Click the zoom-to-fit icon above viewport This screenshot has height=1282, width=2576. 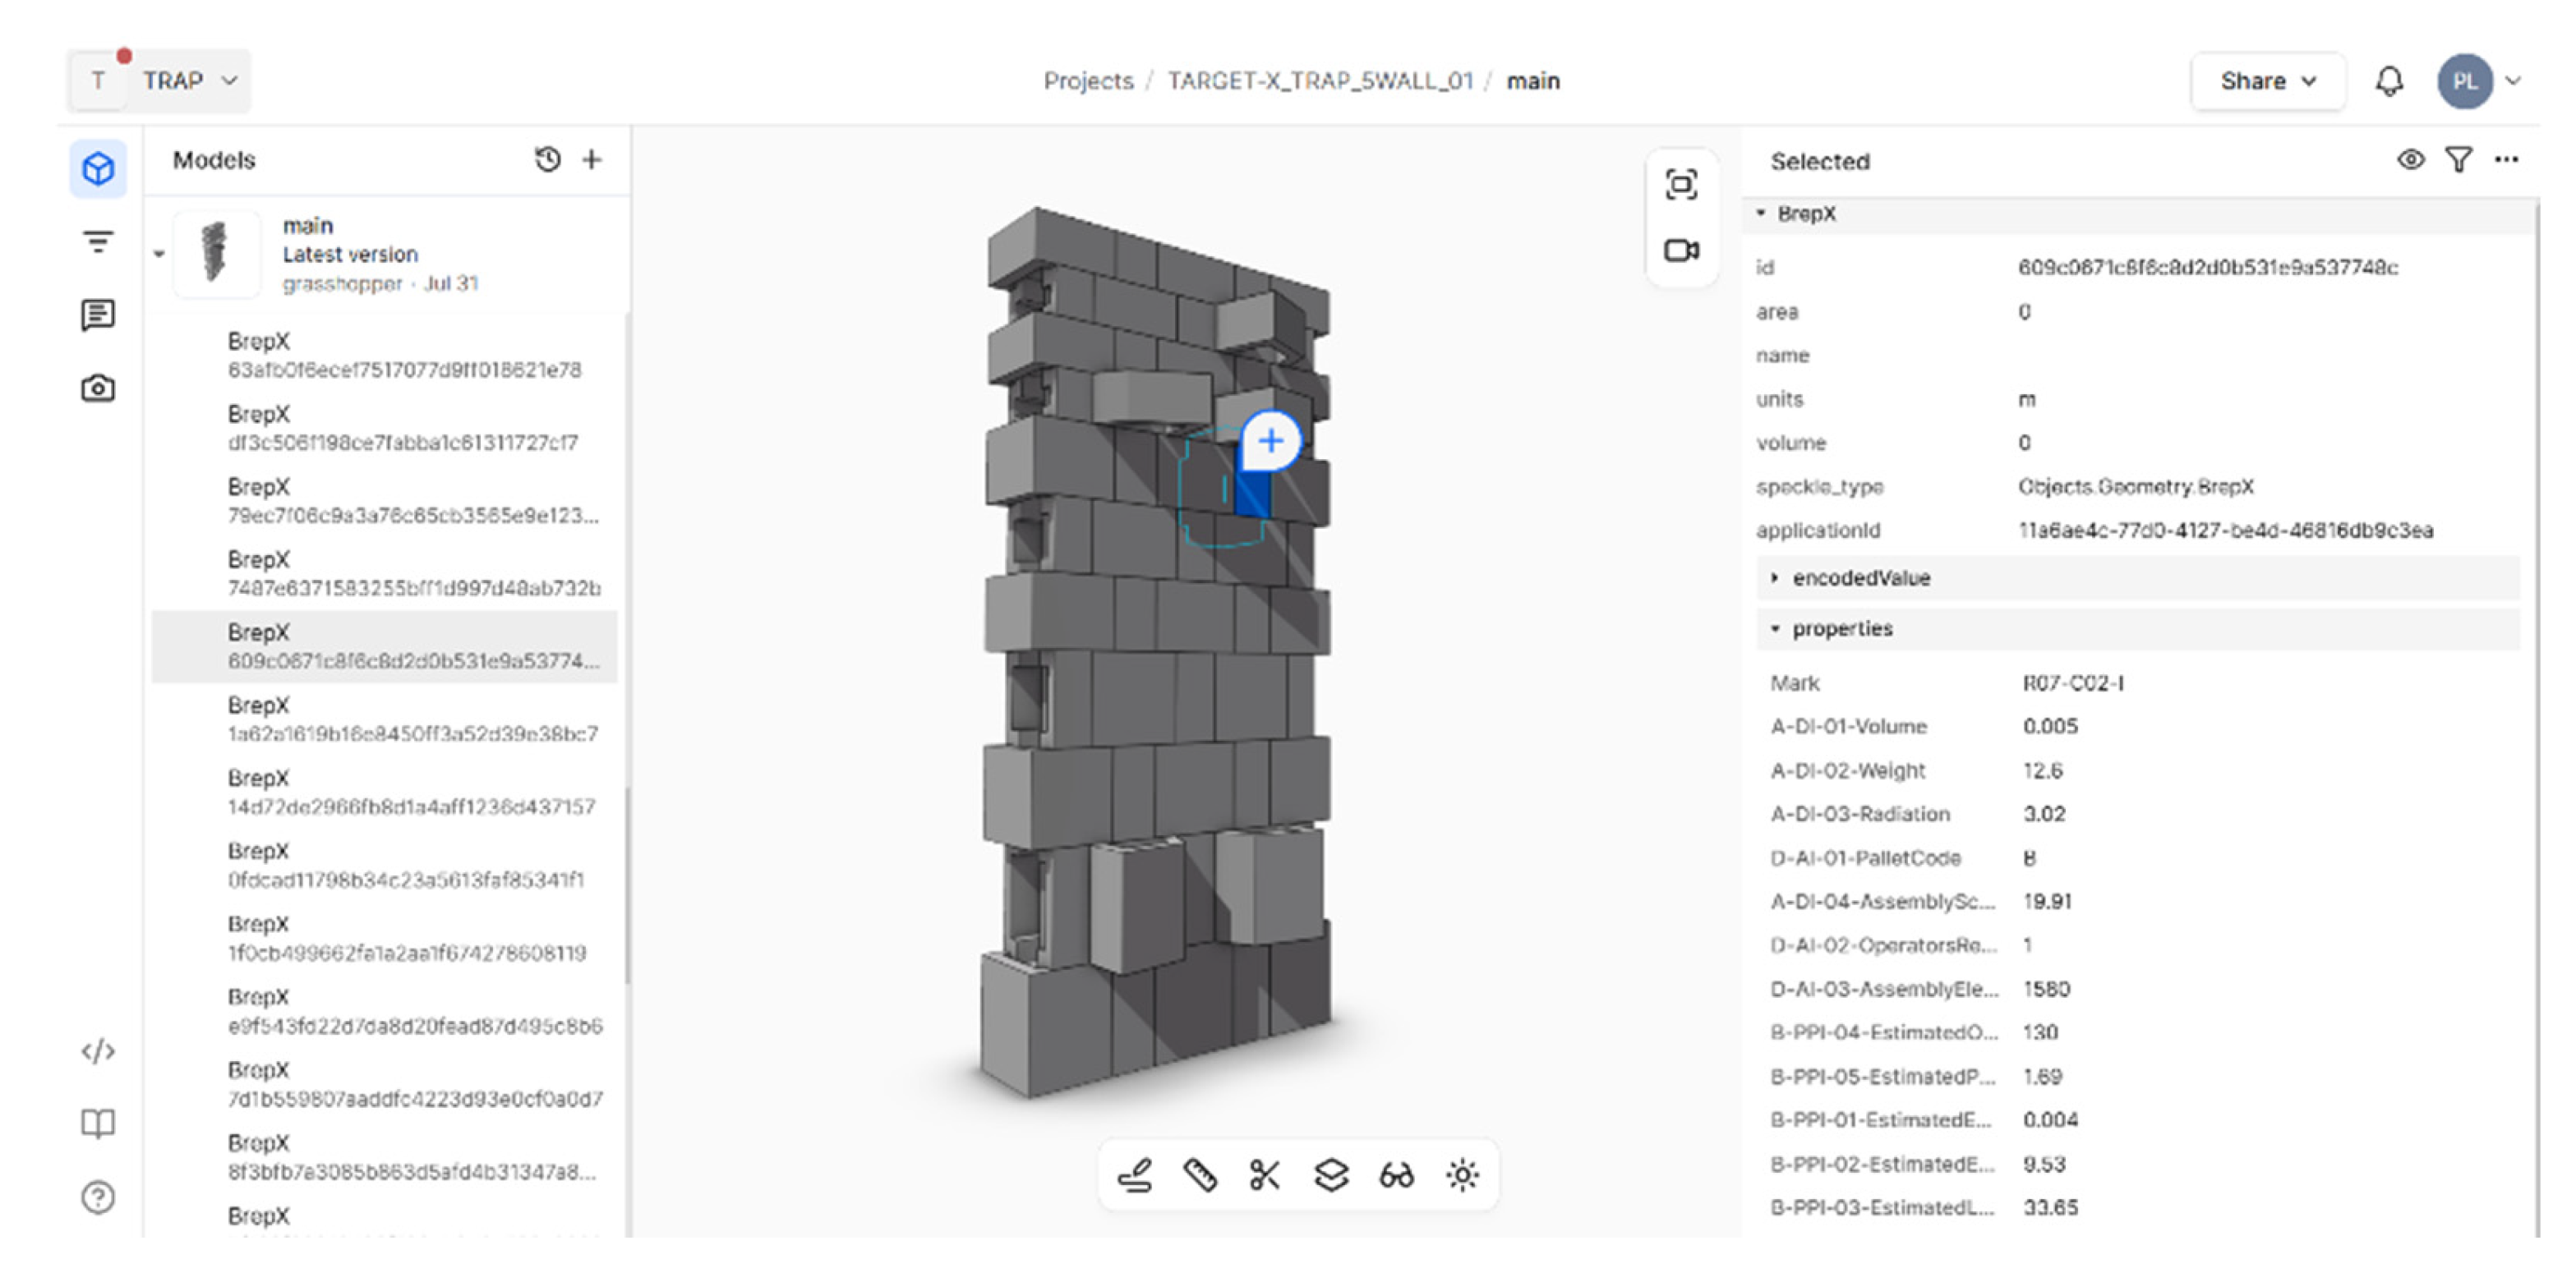click(x=1680, y=185)
